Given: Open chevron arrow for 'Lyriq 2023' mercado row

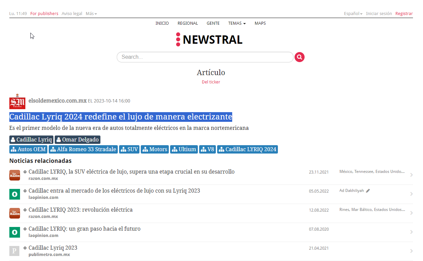Looking at the screenshot, I should click(411, 194).
